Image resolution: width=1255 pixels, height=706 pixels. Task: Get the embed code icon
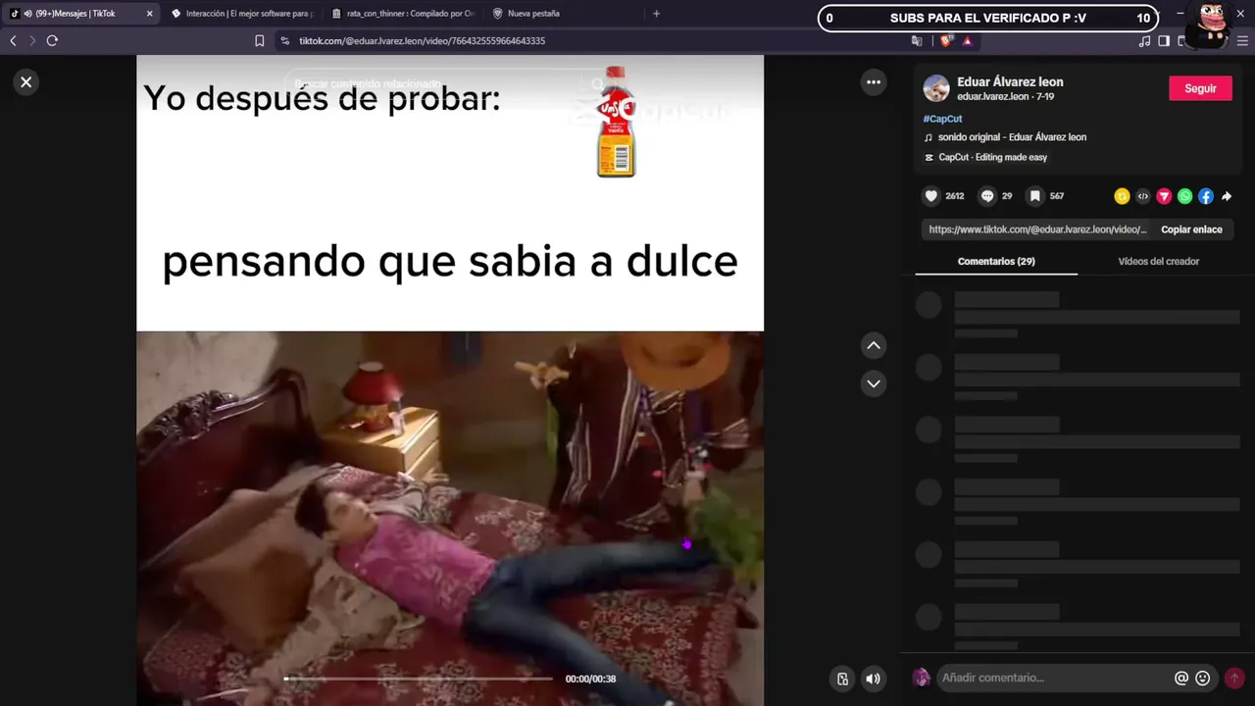click(x=1143, y=196)
